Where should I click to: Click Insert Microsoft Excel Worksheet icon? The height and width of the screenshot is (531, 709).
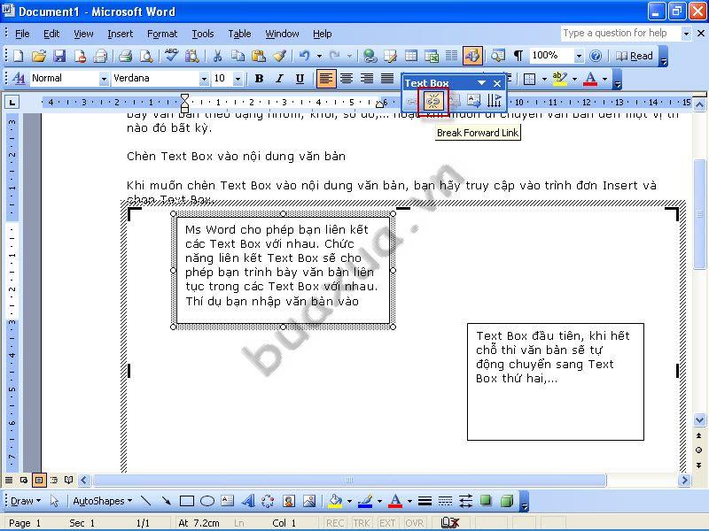[432, 56]
